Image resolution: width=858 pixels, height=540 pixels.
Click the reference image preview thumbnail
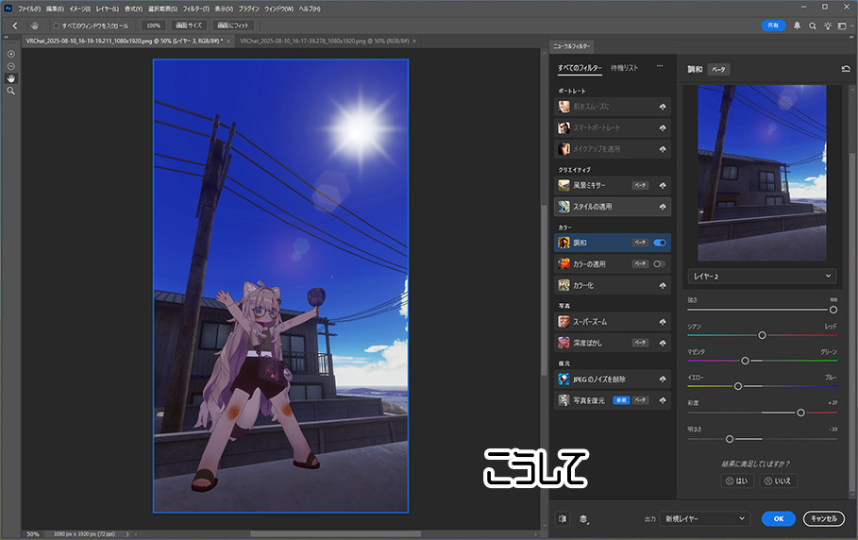(x=763, y=173)
